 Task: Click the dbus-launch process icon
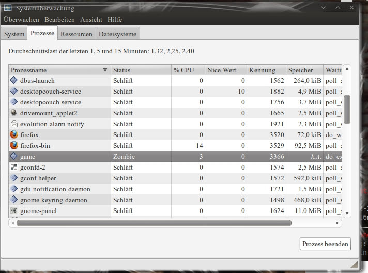pos(14,81)
